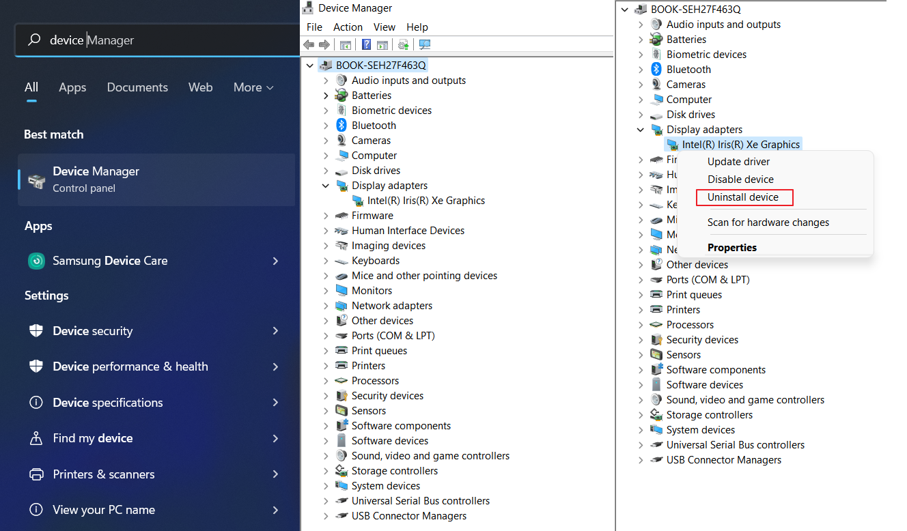Open the Help menu

417,27
